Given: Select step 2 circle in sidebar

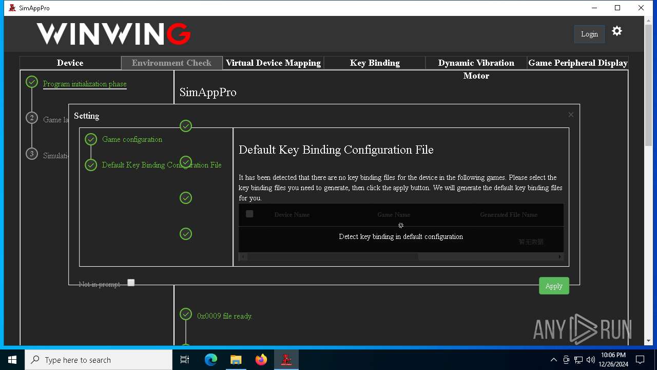Looking at the screenshot, I should point(32,118).
